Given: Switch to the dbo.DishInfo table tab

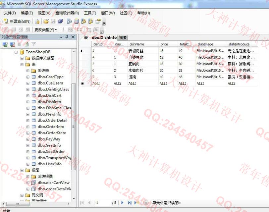Looking at the screenshot, I should (100, 37).
